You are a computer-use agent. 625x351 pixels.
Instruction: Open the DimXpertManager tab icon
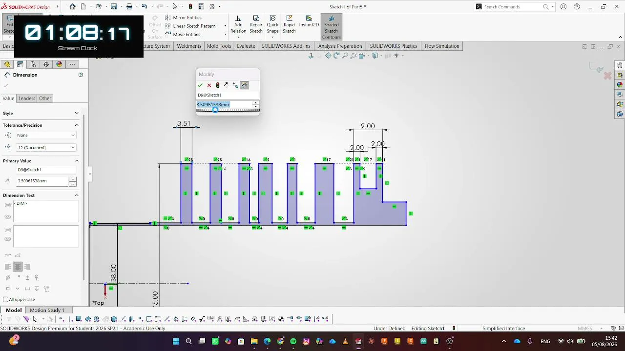(46, 64)
